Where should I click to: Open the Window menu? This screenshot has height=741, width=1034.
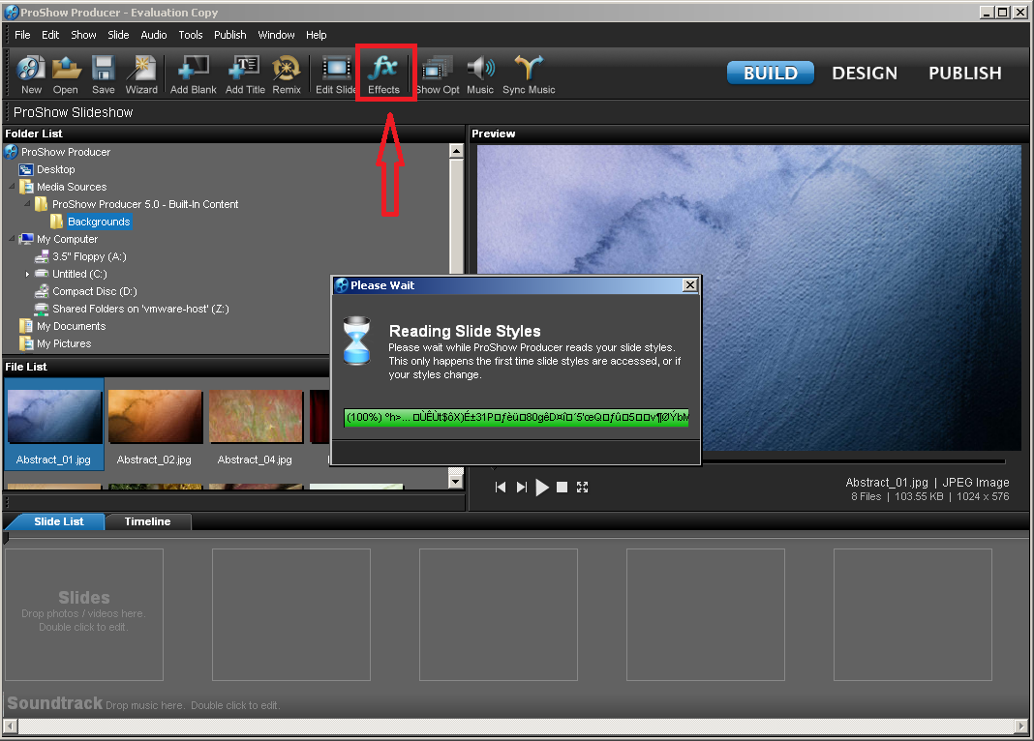[276, 35]
